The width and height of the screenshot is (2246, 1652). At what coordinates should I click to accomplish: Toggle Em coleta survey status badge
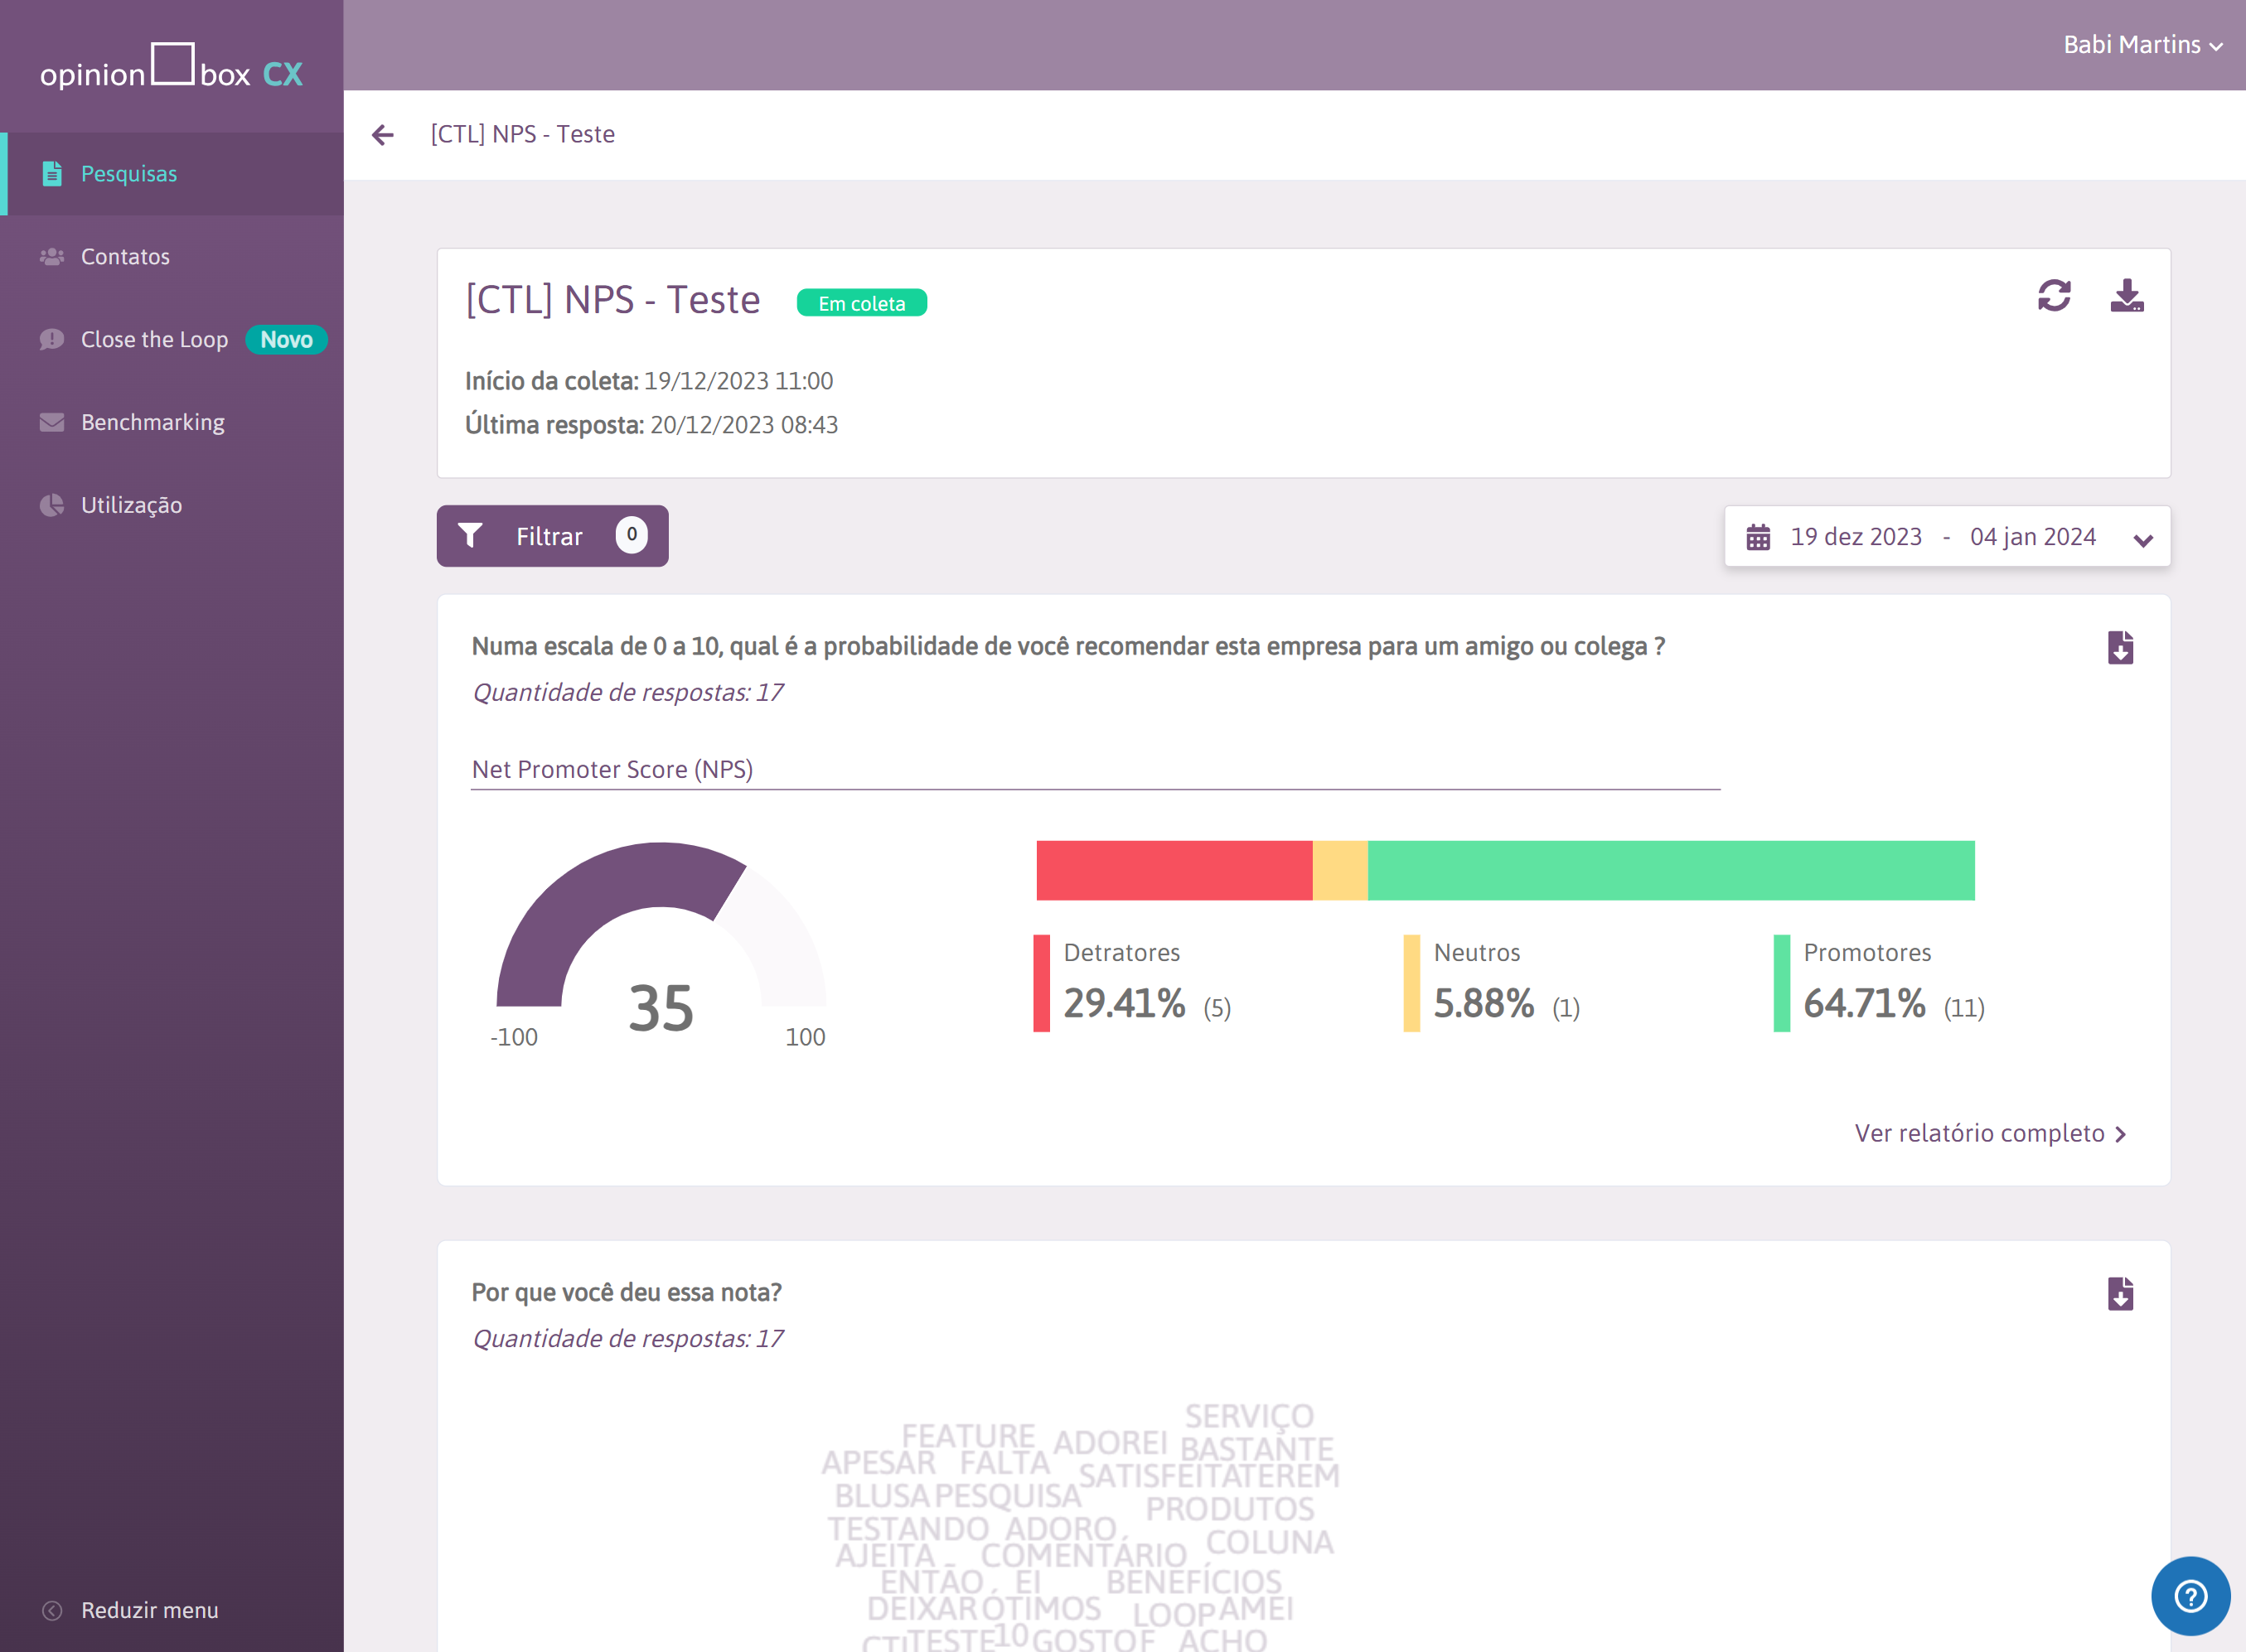coord(861,303)
